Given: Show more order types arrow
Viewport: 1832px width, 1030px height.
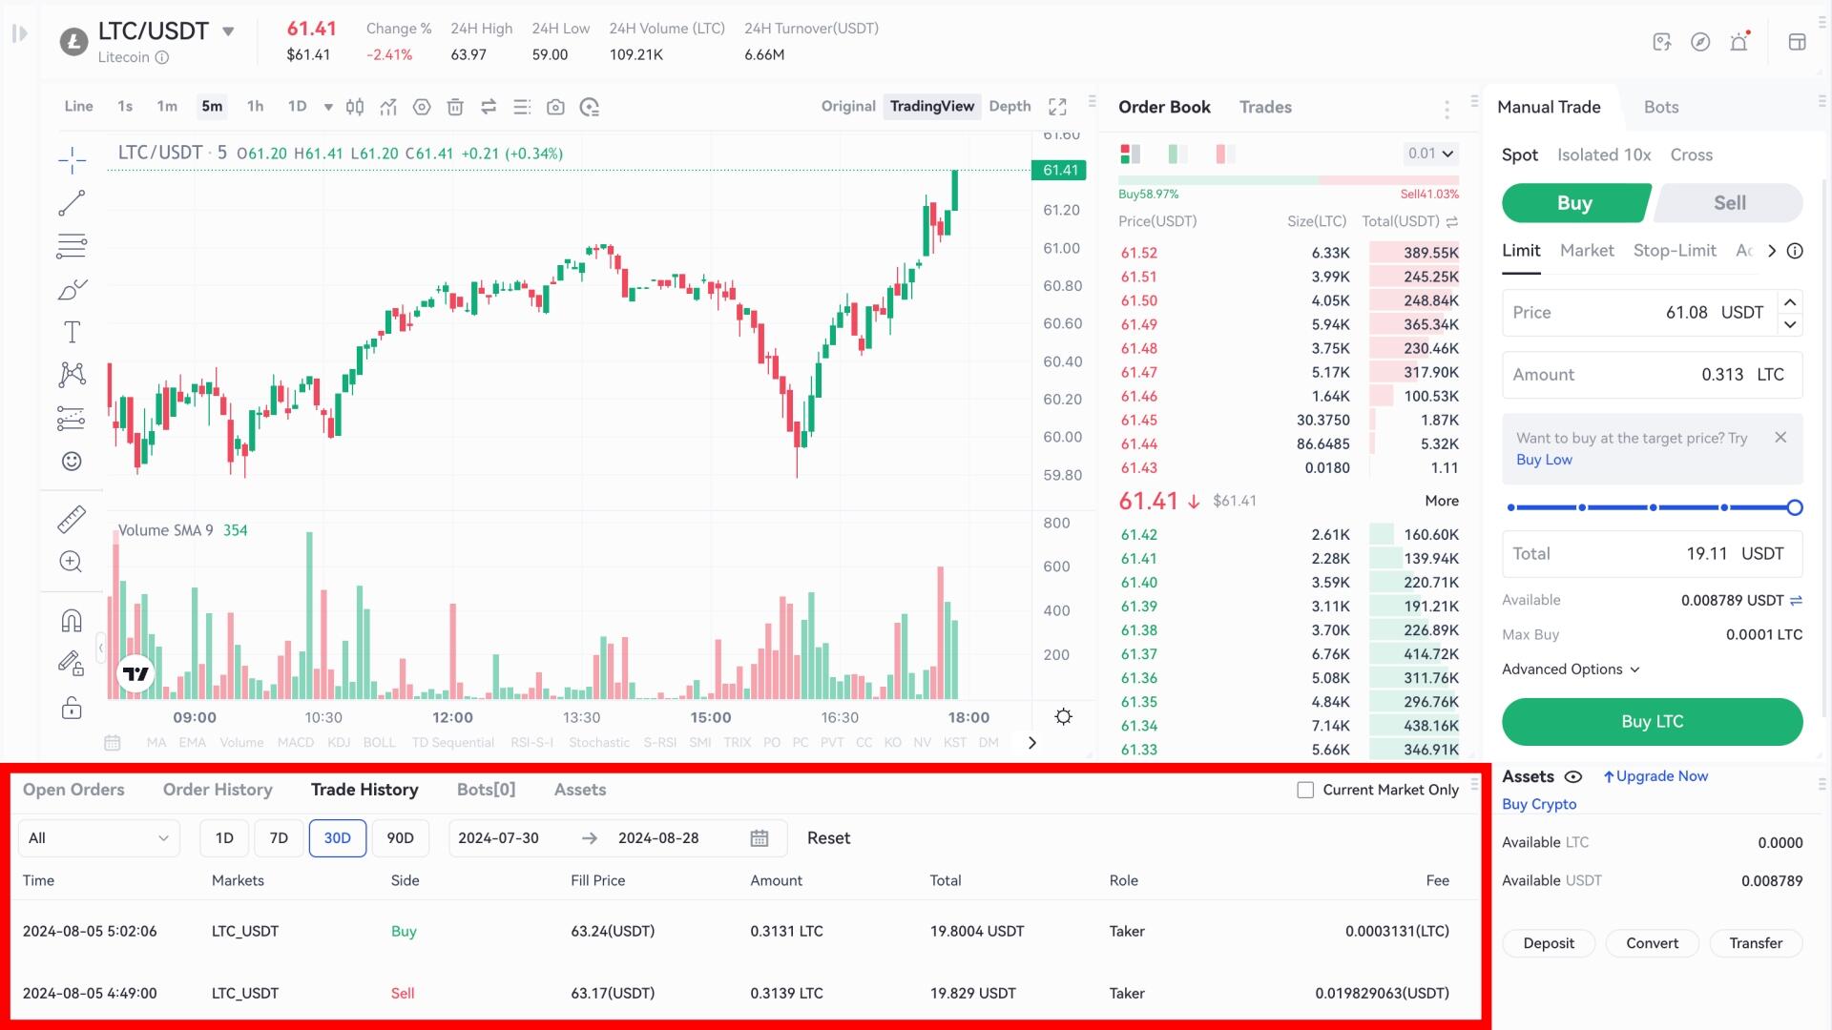Looking at the screenshot, I should tap(1772, 251).
